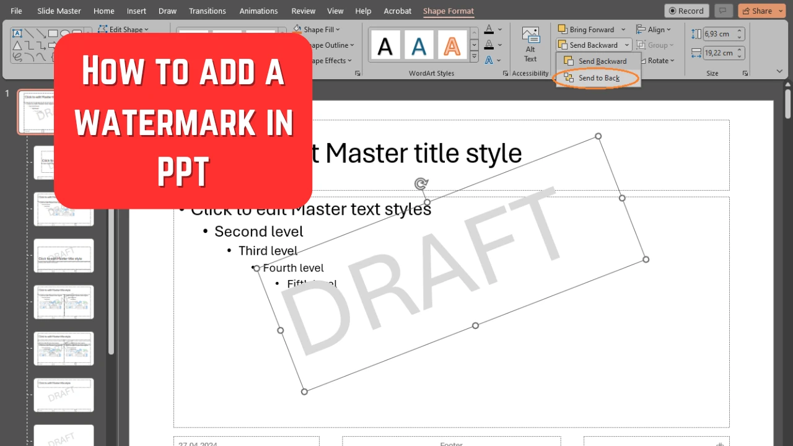Open the Alt Text pane
Image resolution: width=793 pixels, height=446 pixels.
530,43
